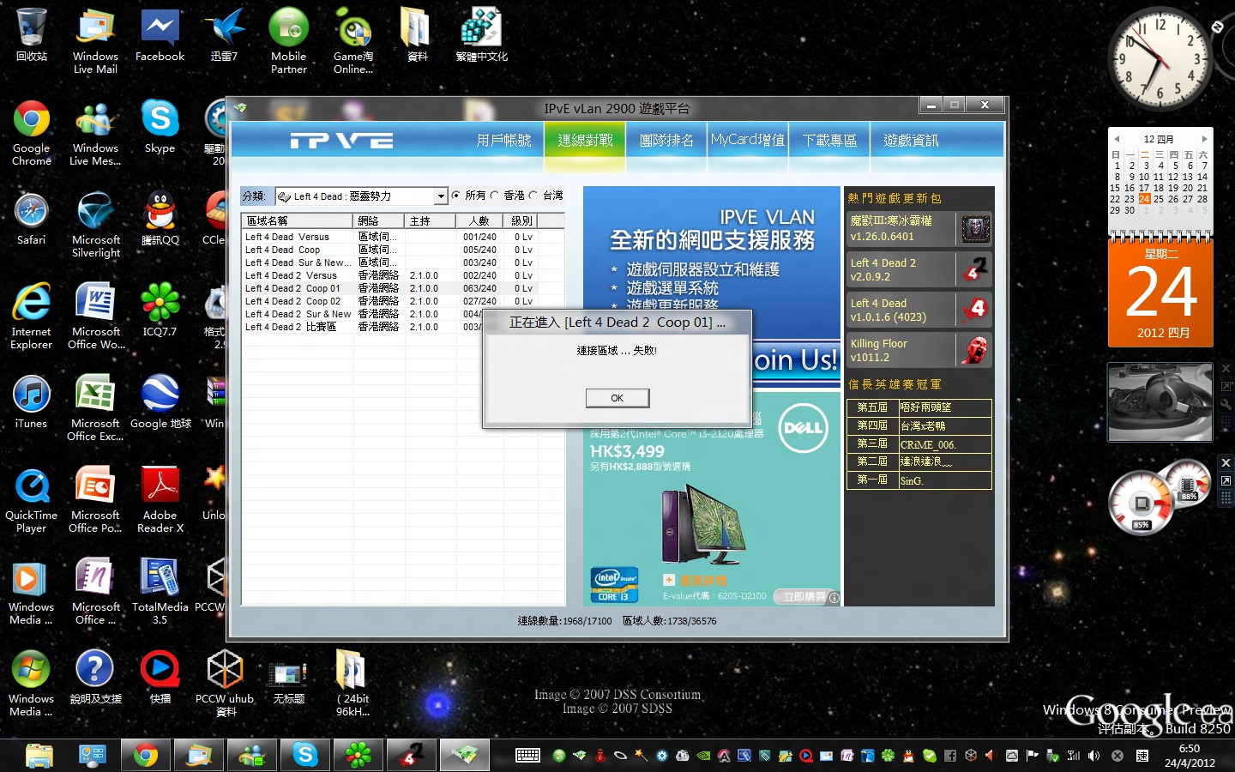The width and height of the screenshot is (1235, 772).
Task: Click the Left 4 Dead 2 update icon
Action: [975, 269]
